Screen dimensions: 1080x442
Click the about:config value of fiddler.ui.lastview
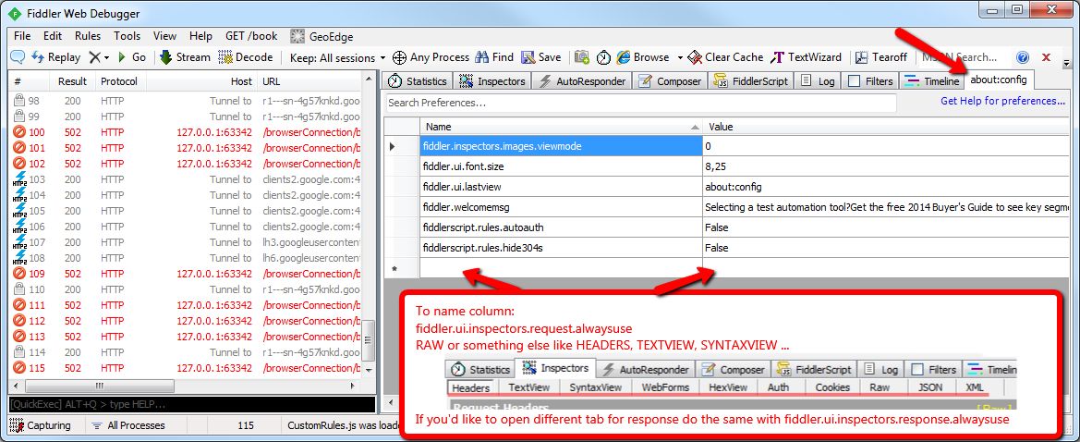885,187
